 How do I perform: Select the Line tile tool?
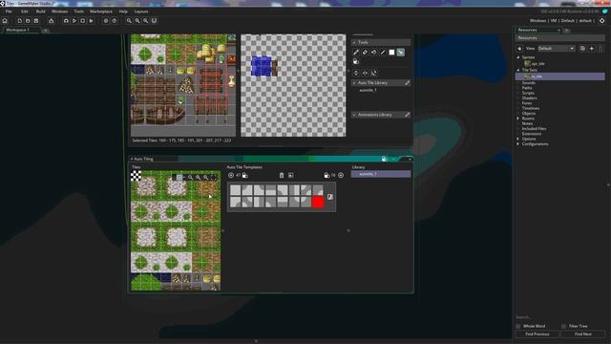click(x=383, y=53)
